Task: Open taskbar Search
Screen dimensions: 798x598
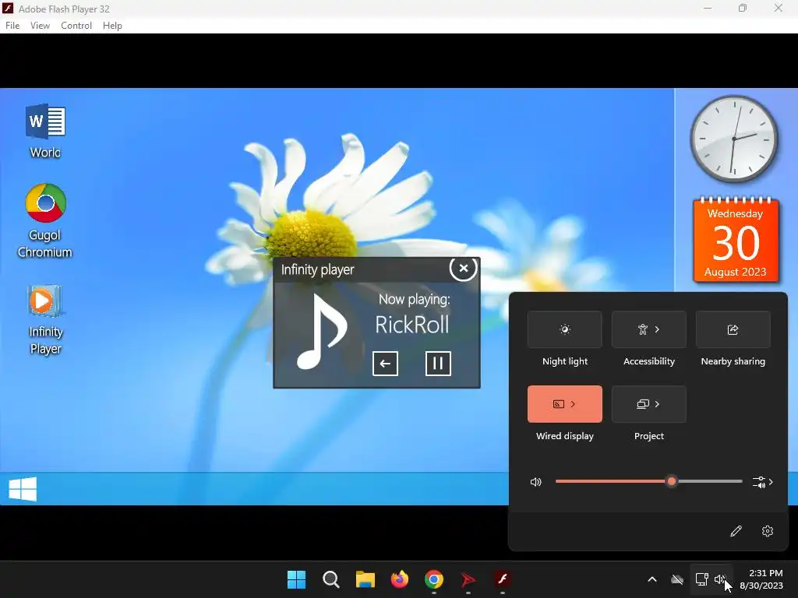Action: pos(330,579)
